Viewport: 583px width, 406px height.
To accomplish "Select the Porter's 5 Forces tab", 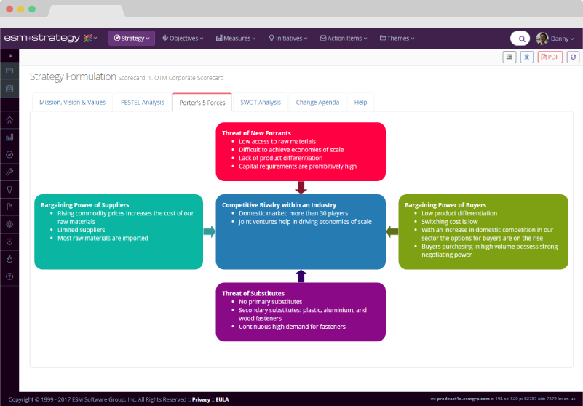I will click(x=202, y=103).
